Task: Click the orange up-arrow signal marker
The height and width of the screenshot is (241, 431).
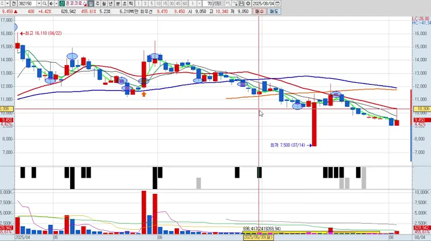Action: click(144, 94)
